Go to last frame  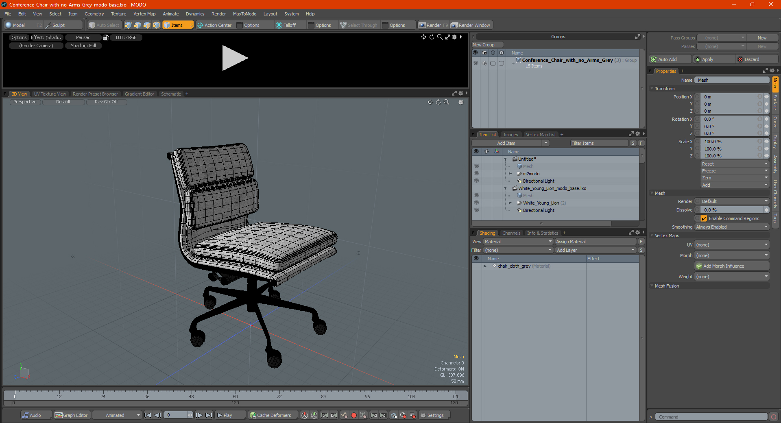click(209, 415)
